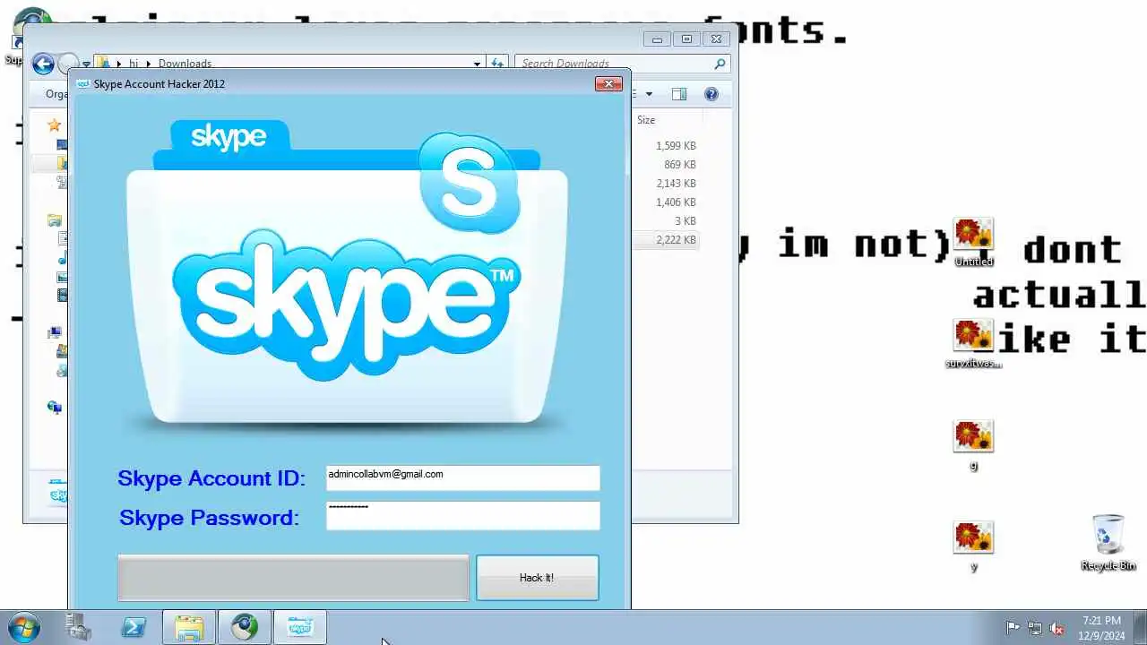Open Server Manager from the taskbar
The image size is (1147, 645).
(78, 627)
